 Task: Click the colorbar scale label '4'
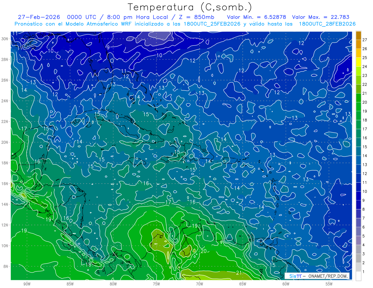coord(364,245)
